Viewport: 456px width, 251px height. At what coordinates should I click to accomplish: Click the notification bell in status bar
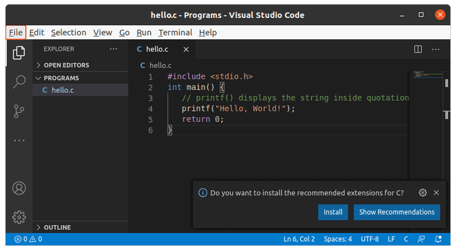coord(438,239)
